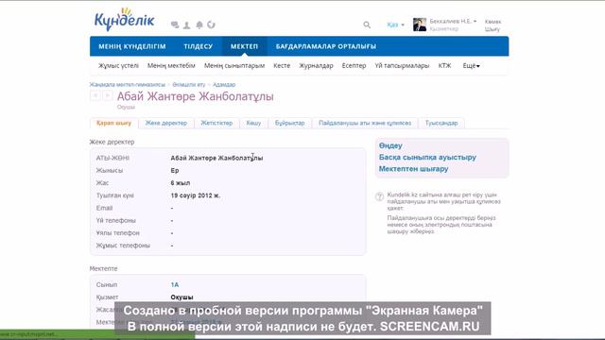The height and width of the screenshot is (340, 605).
Task: Open the Беккалиев Н.Е. account dropdown
Action: click(453, 21)
